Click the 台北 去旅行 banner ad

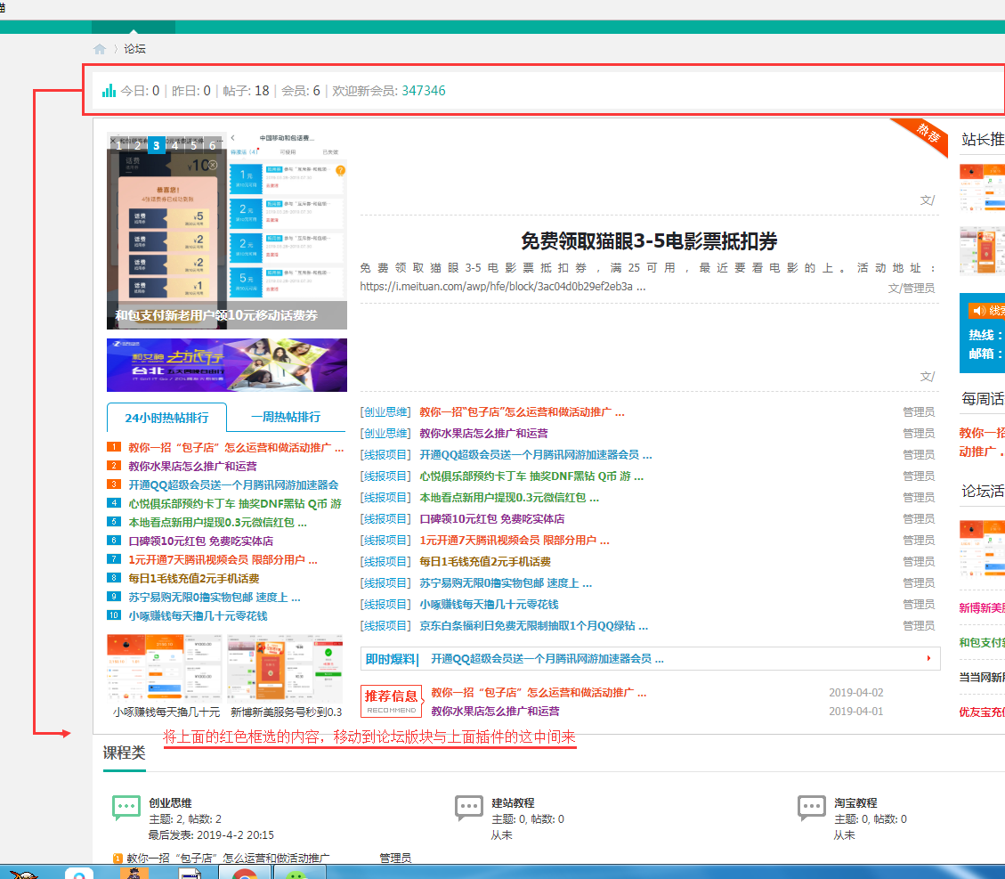point(227,365)
